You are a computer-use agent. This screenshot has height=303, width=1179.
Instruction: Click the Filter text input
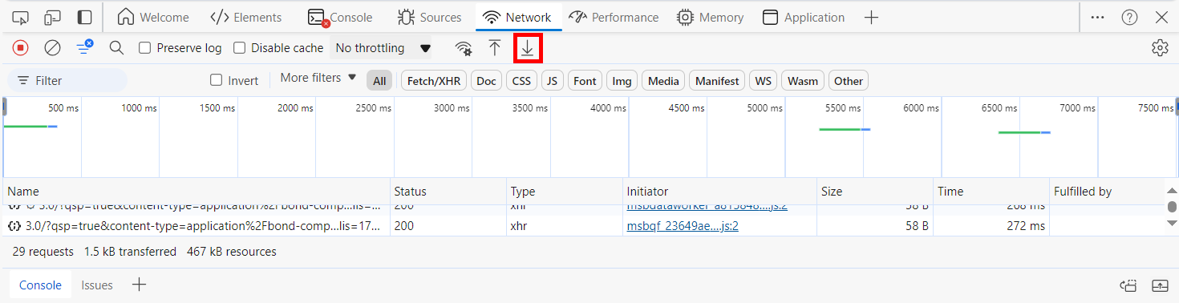tap(67, 80)
